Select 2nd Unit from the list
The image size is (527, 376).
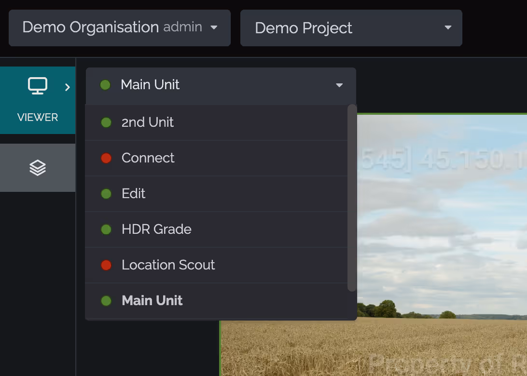point(216,122)
